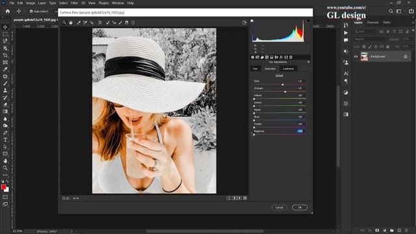Screen dimensions: 416x234
Task: Switch to the Channels panel tab
Action: coord(372,23)
